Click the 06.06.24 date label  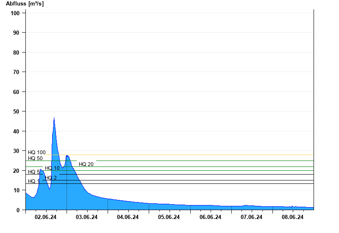[x=210, y=217]
